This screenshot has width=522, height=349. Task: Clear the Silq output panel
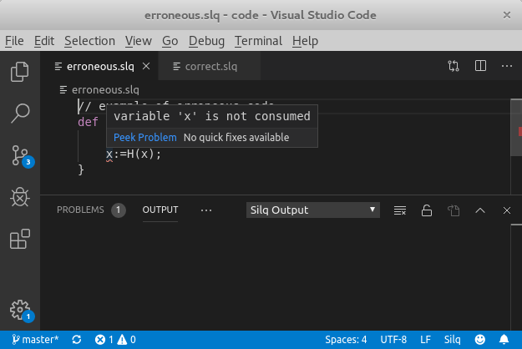click(400, 210)
